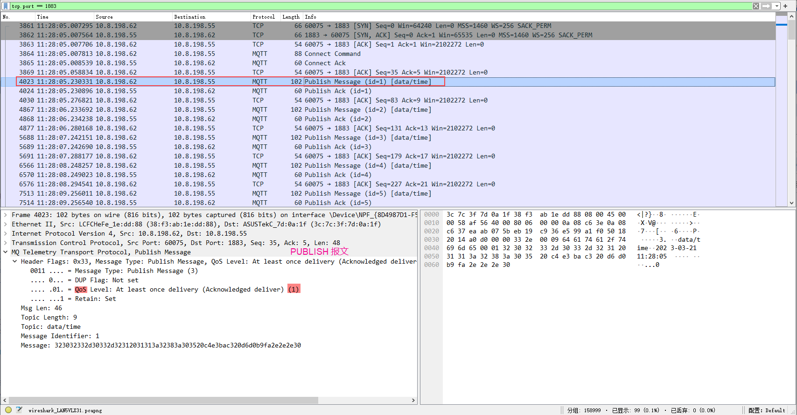
Task: Click the details pane horizontal scrollbar thumb
Action: click(x=163, y=400)
